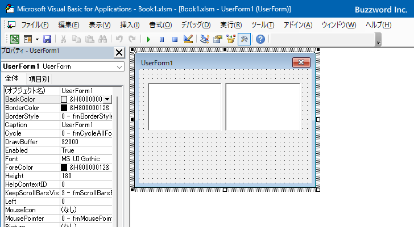Viewport: 414px width, 227px height.
Task: Toggle Design Mode icon
Action: click(188, 39)
